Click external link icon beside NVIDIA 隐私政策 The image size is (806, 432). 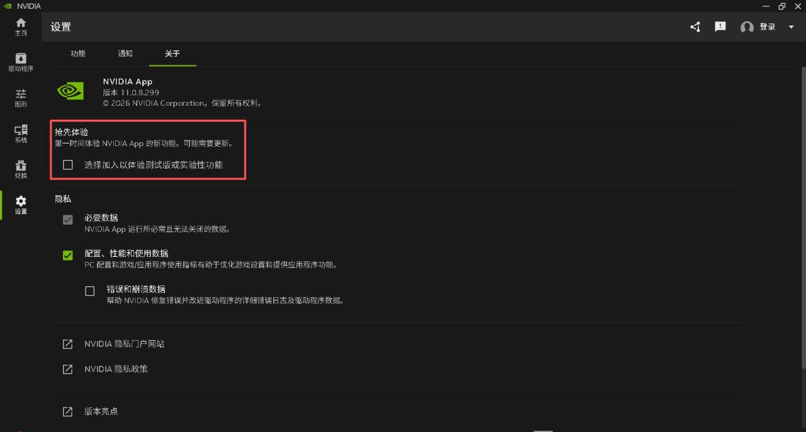(67, 369)
